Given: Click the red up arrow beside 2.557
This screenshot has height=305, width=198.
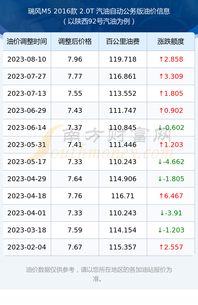Looking at the screenshot, I should (x=161, y=247).
